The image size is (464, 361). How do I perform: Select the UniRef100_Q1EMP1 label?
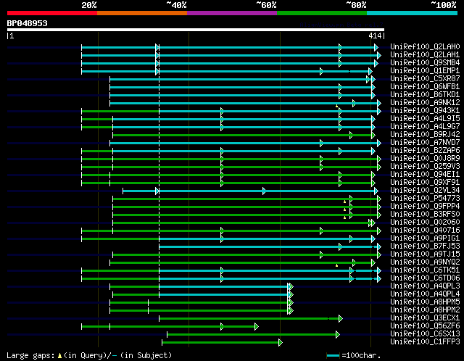point(425,71)
